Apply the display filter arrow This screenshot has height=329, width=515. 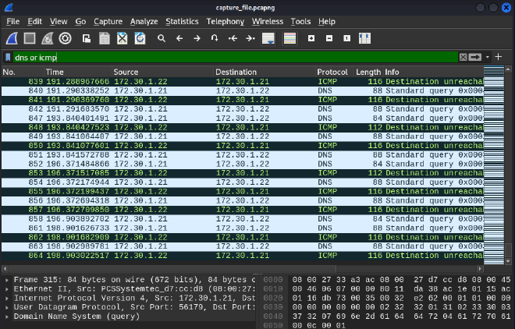pyautogui.click(x=475, y=57)
